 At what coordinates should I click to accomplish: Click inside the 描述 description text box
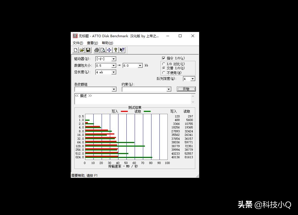click(x=133, y=99)
